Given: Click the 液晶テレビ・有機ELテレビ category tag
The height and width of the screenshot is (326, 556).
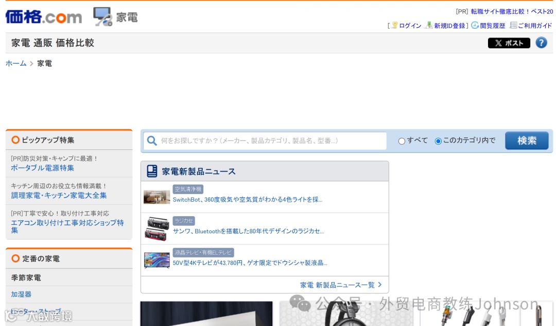Looking at the screenshot, I should click(x=203, y=253).
